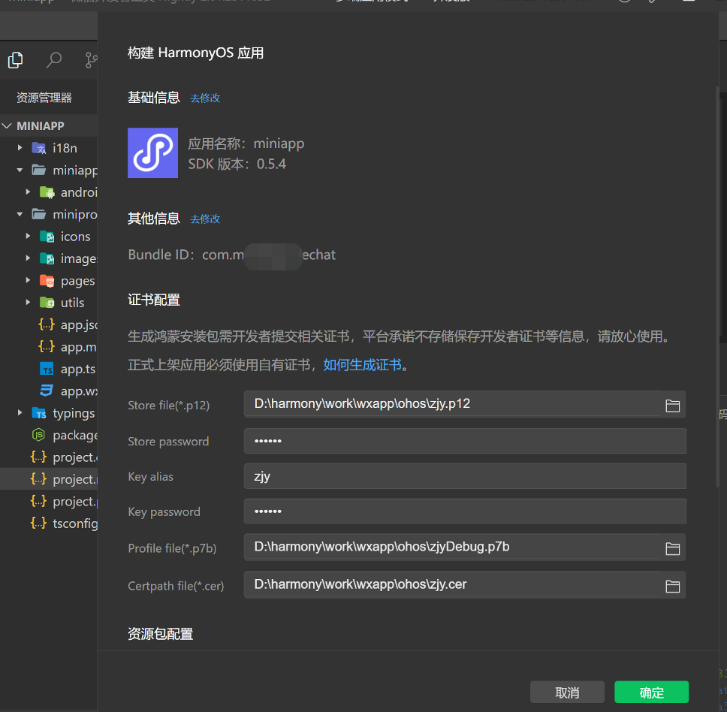
Task: Click the 取消 cancel button
Action: click(x=567, y=692)
